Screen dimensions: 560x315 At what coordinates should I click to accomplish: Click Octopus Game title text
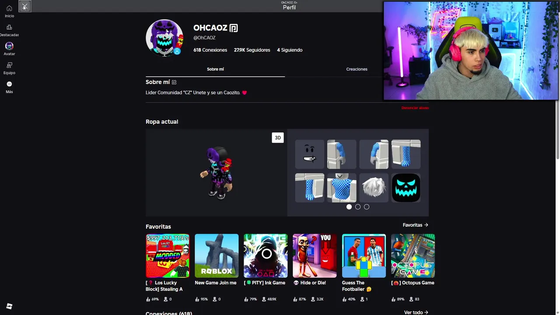(x=413, y=283)
